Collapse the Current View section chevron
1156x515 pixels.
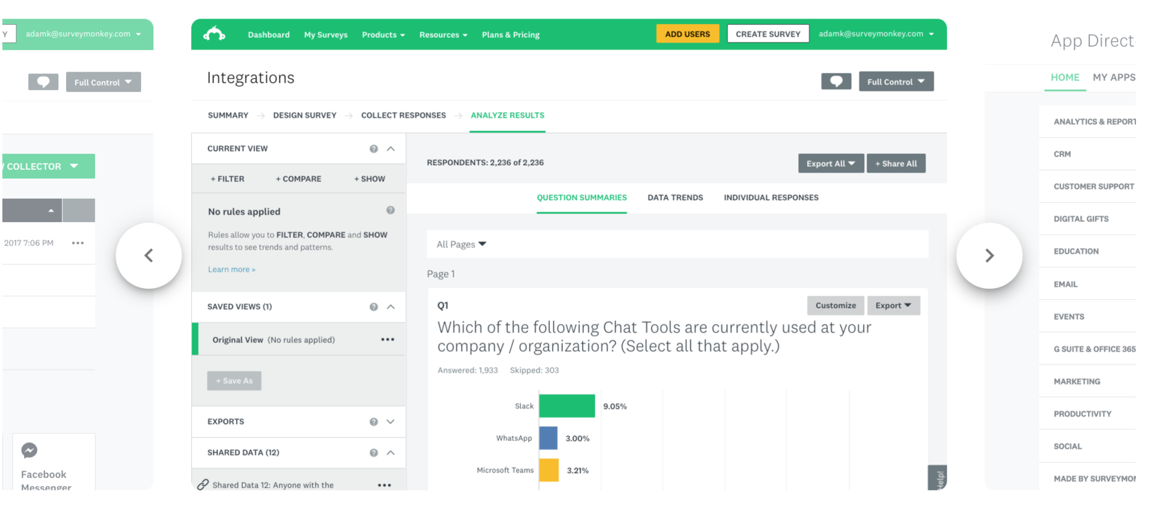pyautogui.click(x=391, y=149)
